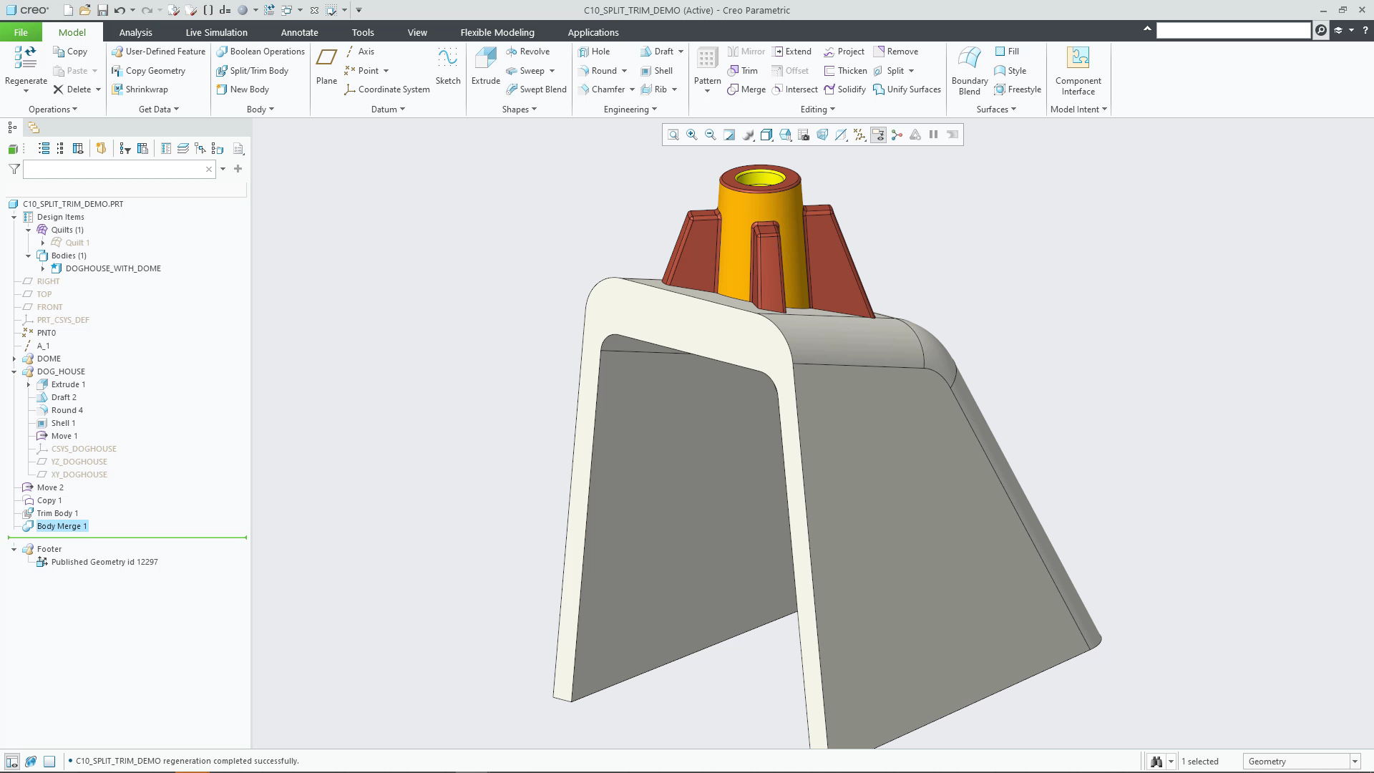Viewport: 1374px width, 773px height.
Task: Select the Sketch tool
Action: point(448,66)
